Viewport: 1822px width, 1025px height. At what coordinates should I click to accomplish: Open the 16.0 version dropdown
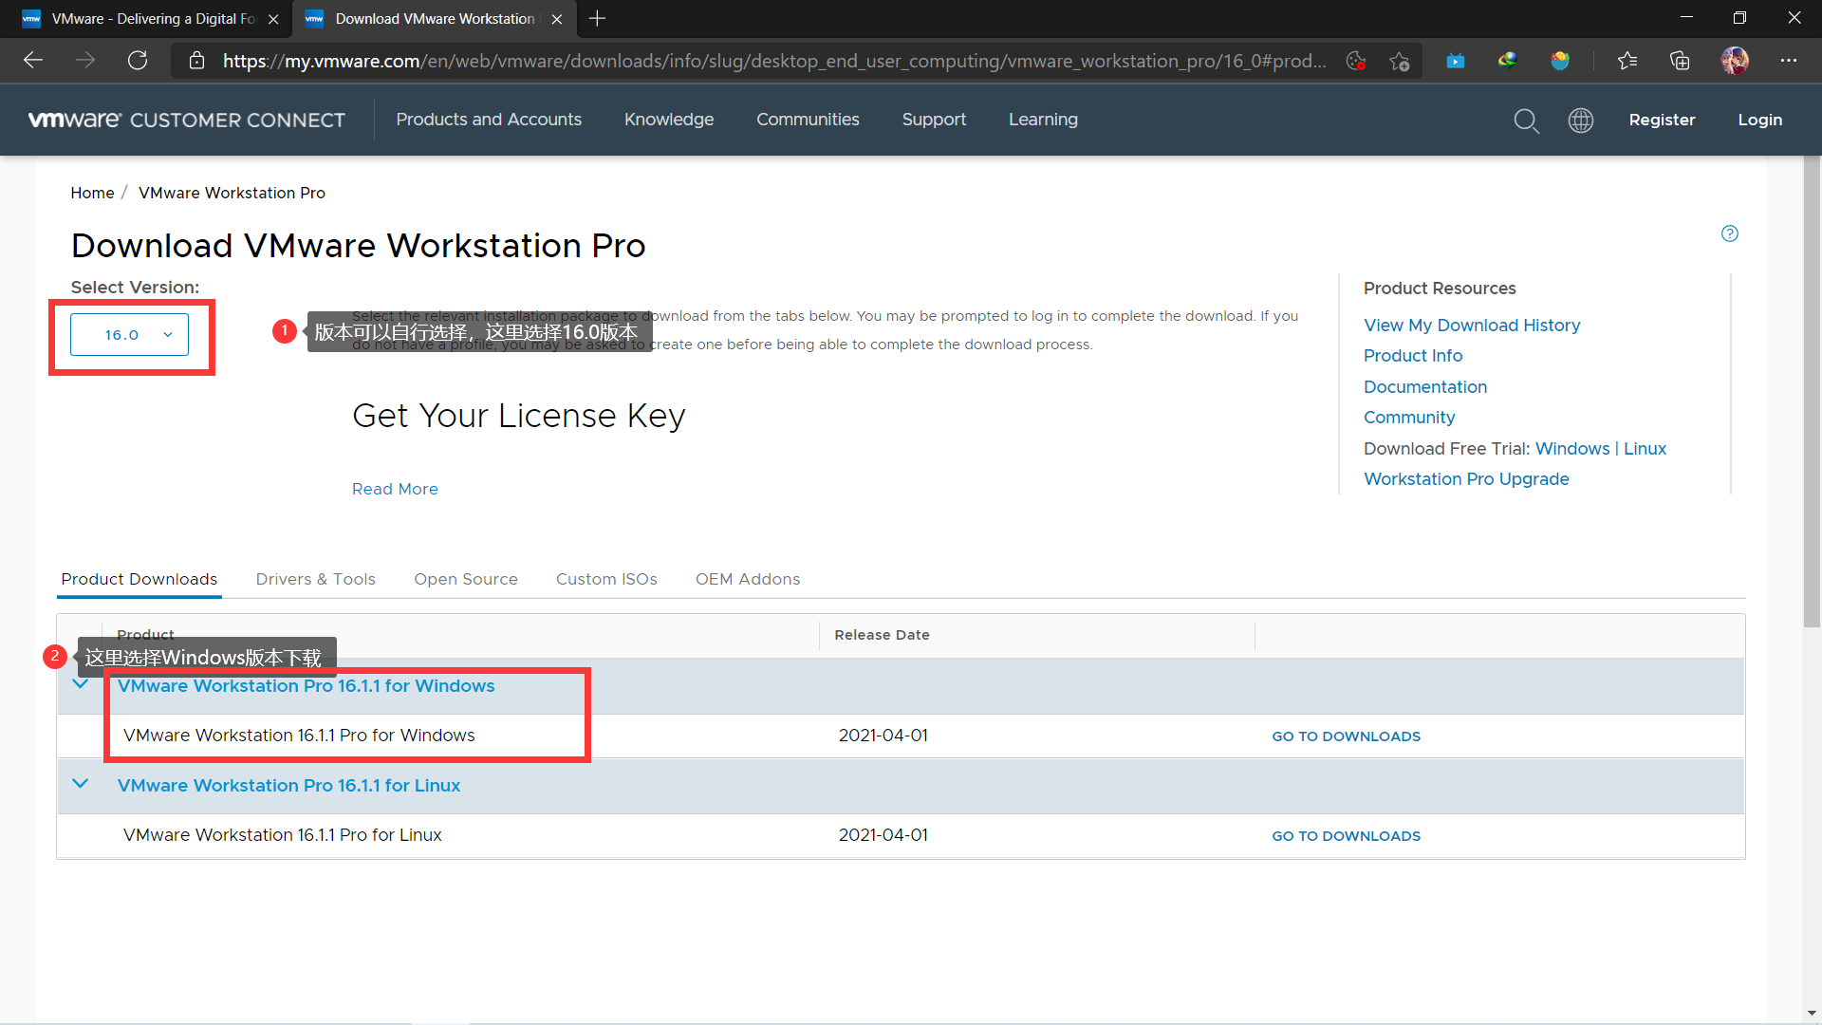tap(130, 335)
